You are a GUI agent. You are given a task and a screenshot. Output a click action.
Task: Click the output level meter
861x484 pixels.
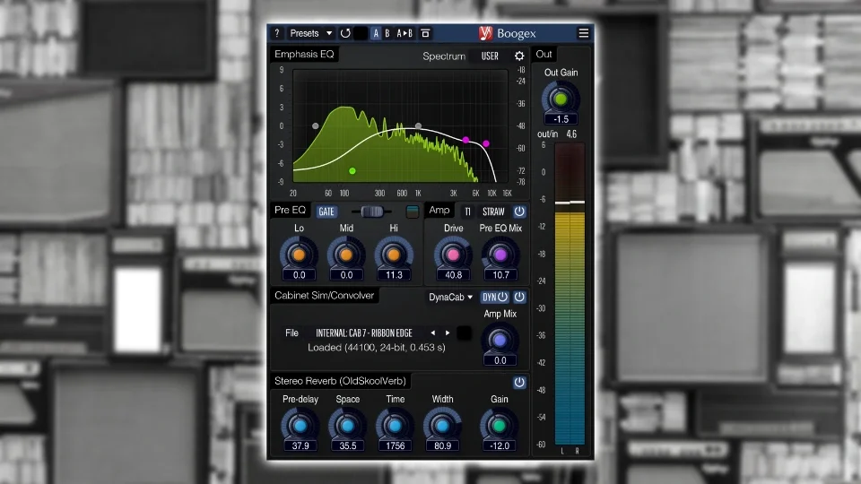pyautogui.click(x=570, y=294)
